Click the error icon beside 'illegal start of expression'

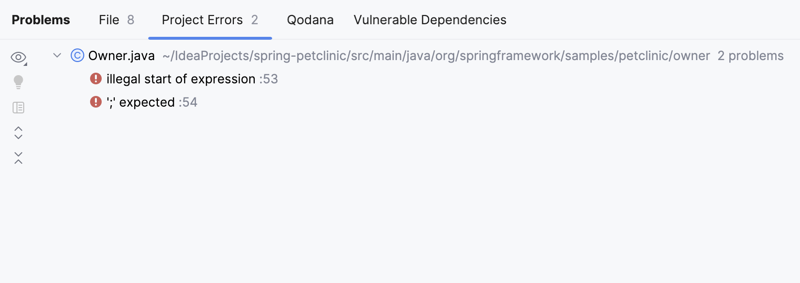pyautogui.click(x=95, y=79)
